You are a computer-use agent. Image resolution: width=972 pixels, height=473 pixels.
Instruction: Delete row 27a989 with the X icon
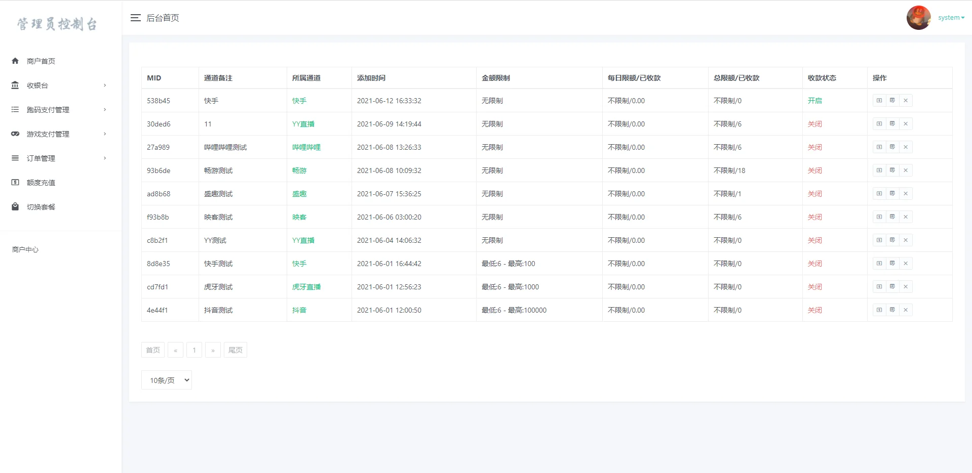pyautogui.click(x=906, y=147)
